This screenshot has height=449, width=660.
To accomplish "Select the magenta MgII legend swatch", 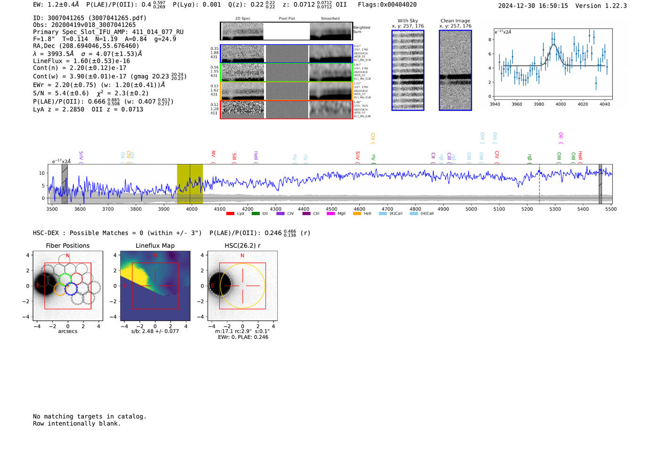I will point(330,214).
